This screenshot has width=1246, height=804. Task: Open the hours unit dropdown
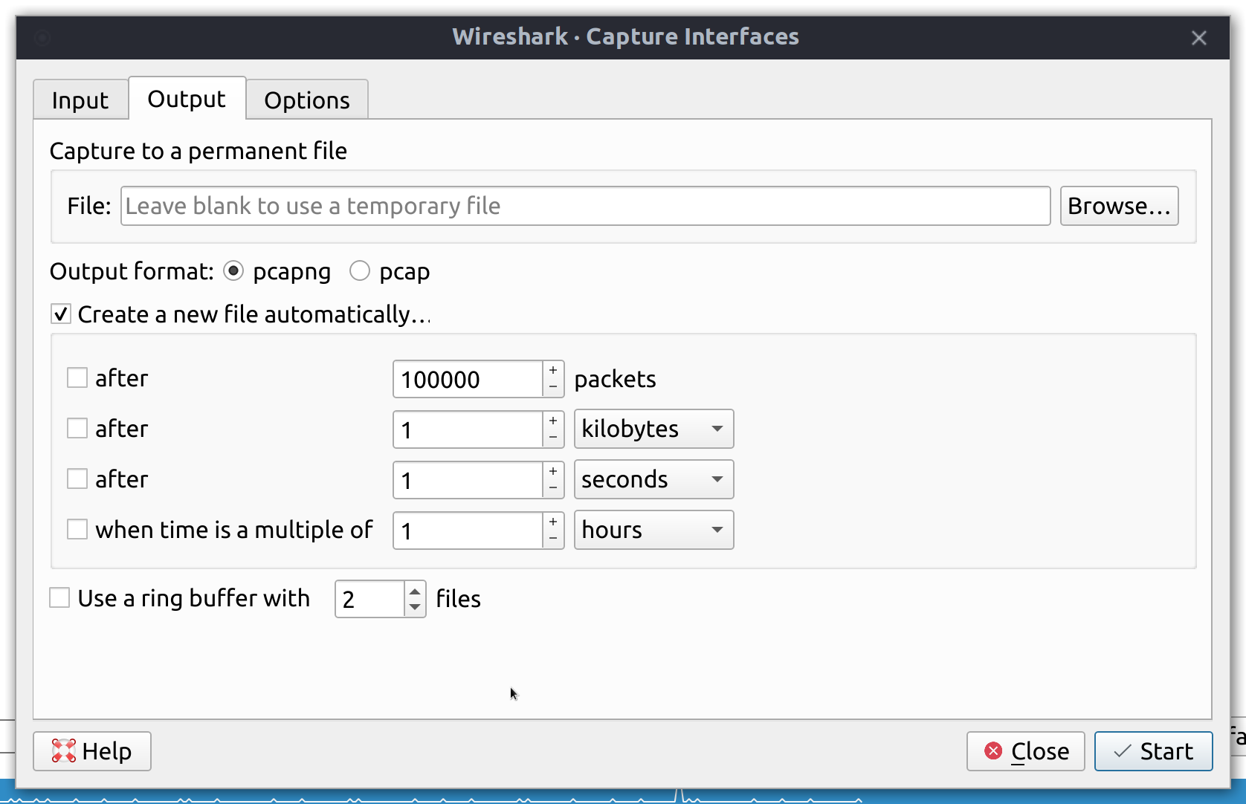coord(654,530)
